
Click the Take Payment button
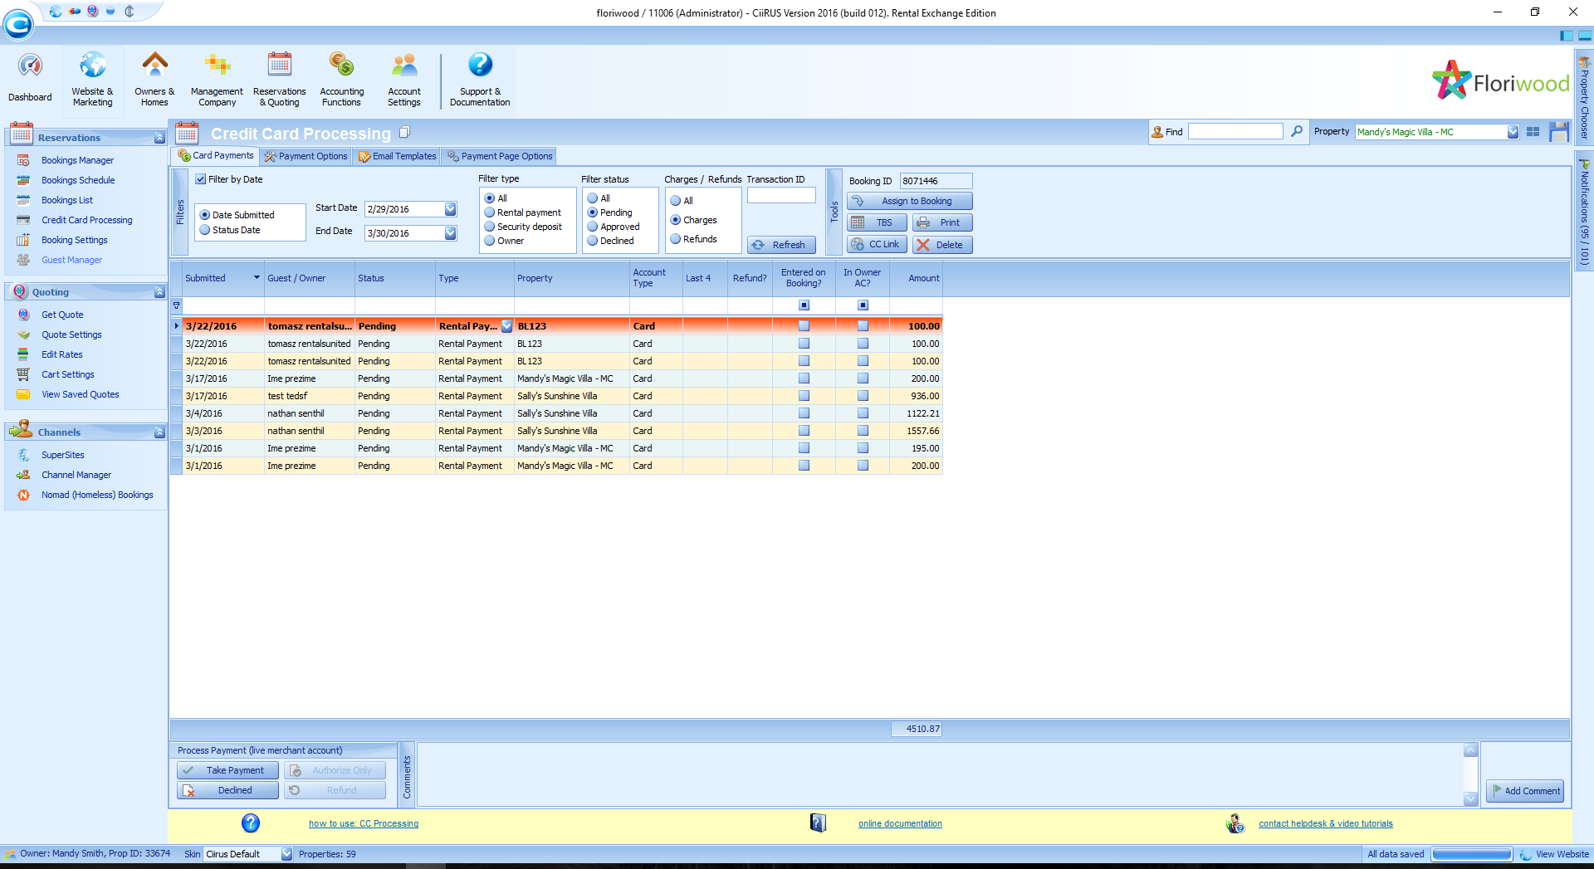(227, 770)
